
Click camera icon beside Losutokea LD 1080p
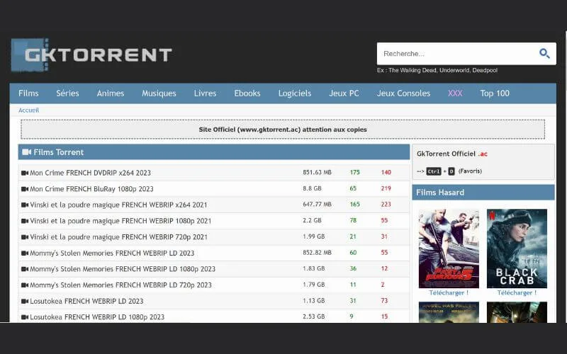pyautogui.click(x=25, y=316)
